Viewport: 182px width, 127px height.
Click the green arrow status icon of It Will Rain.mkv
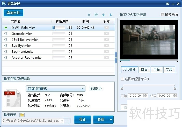pos(6,28)
